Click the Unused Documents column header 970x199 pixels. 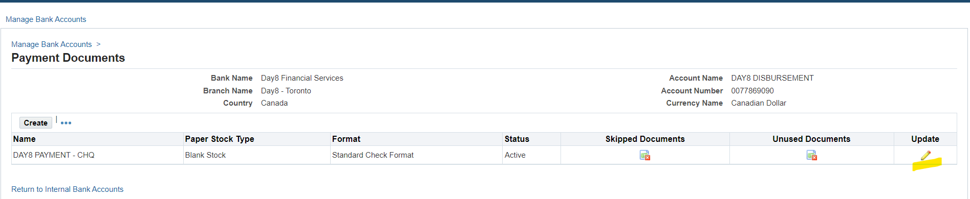point(811,139)
